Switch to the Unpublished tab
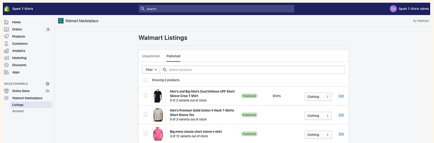 tap(151, 56)
